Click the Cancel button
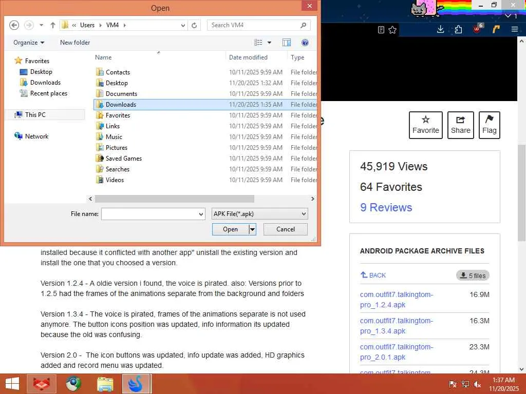 pos(286,229)
